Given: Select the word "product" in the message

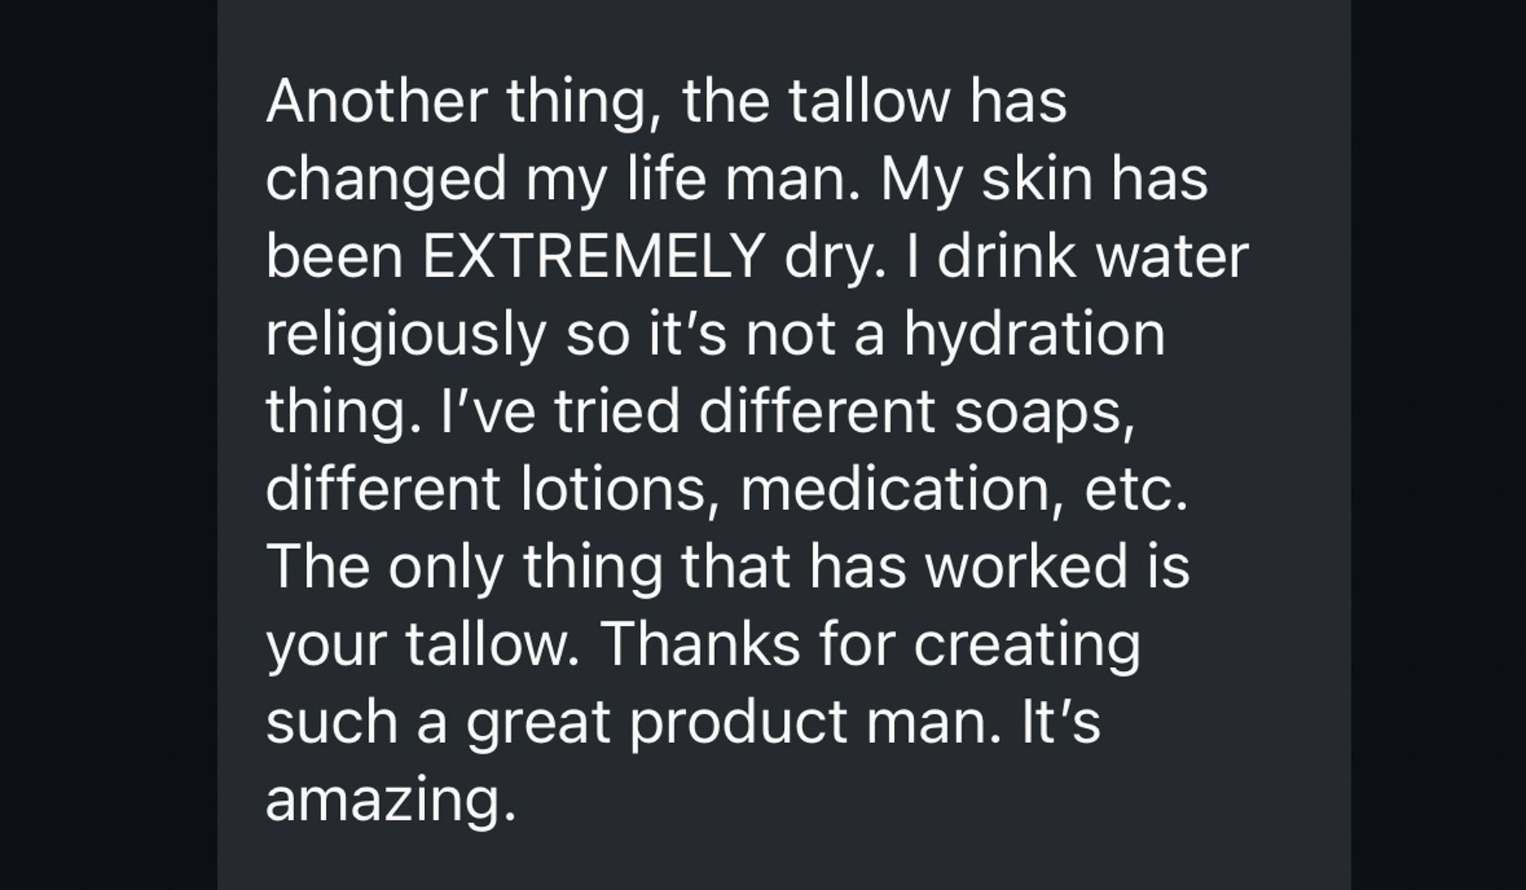Looking at the screenshot, I should [739, 723].
